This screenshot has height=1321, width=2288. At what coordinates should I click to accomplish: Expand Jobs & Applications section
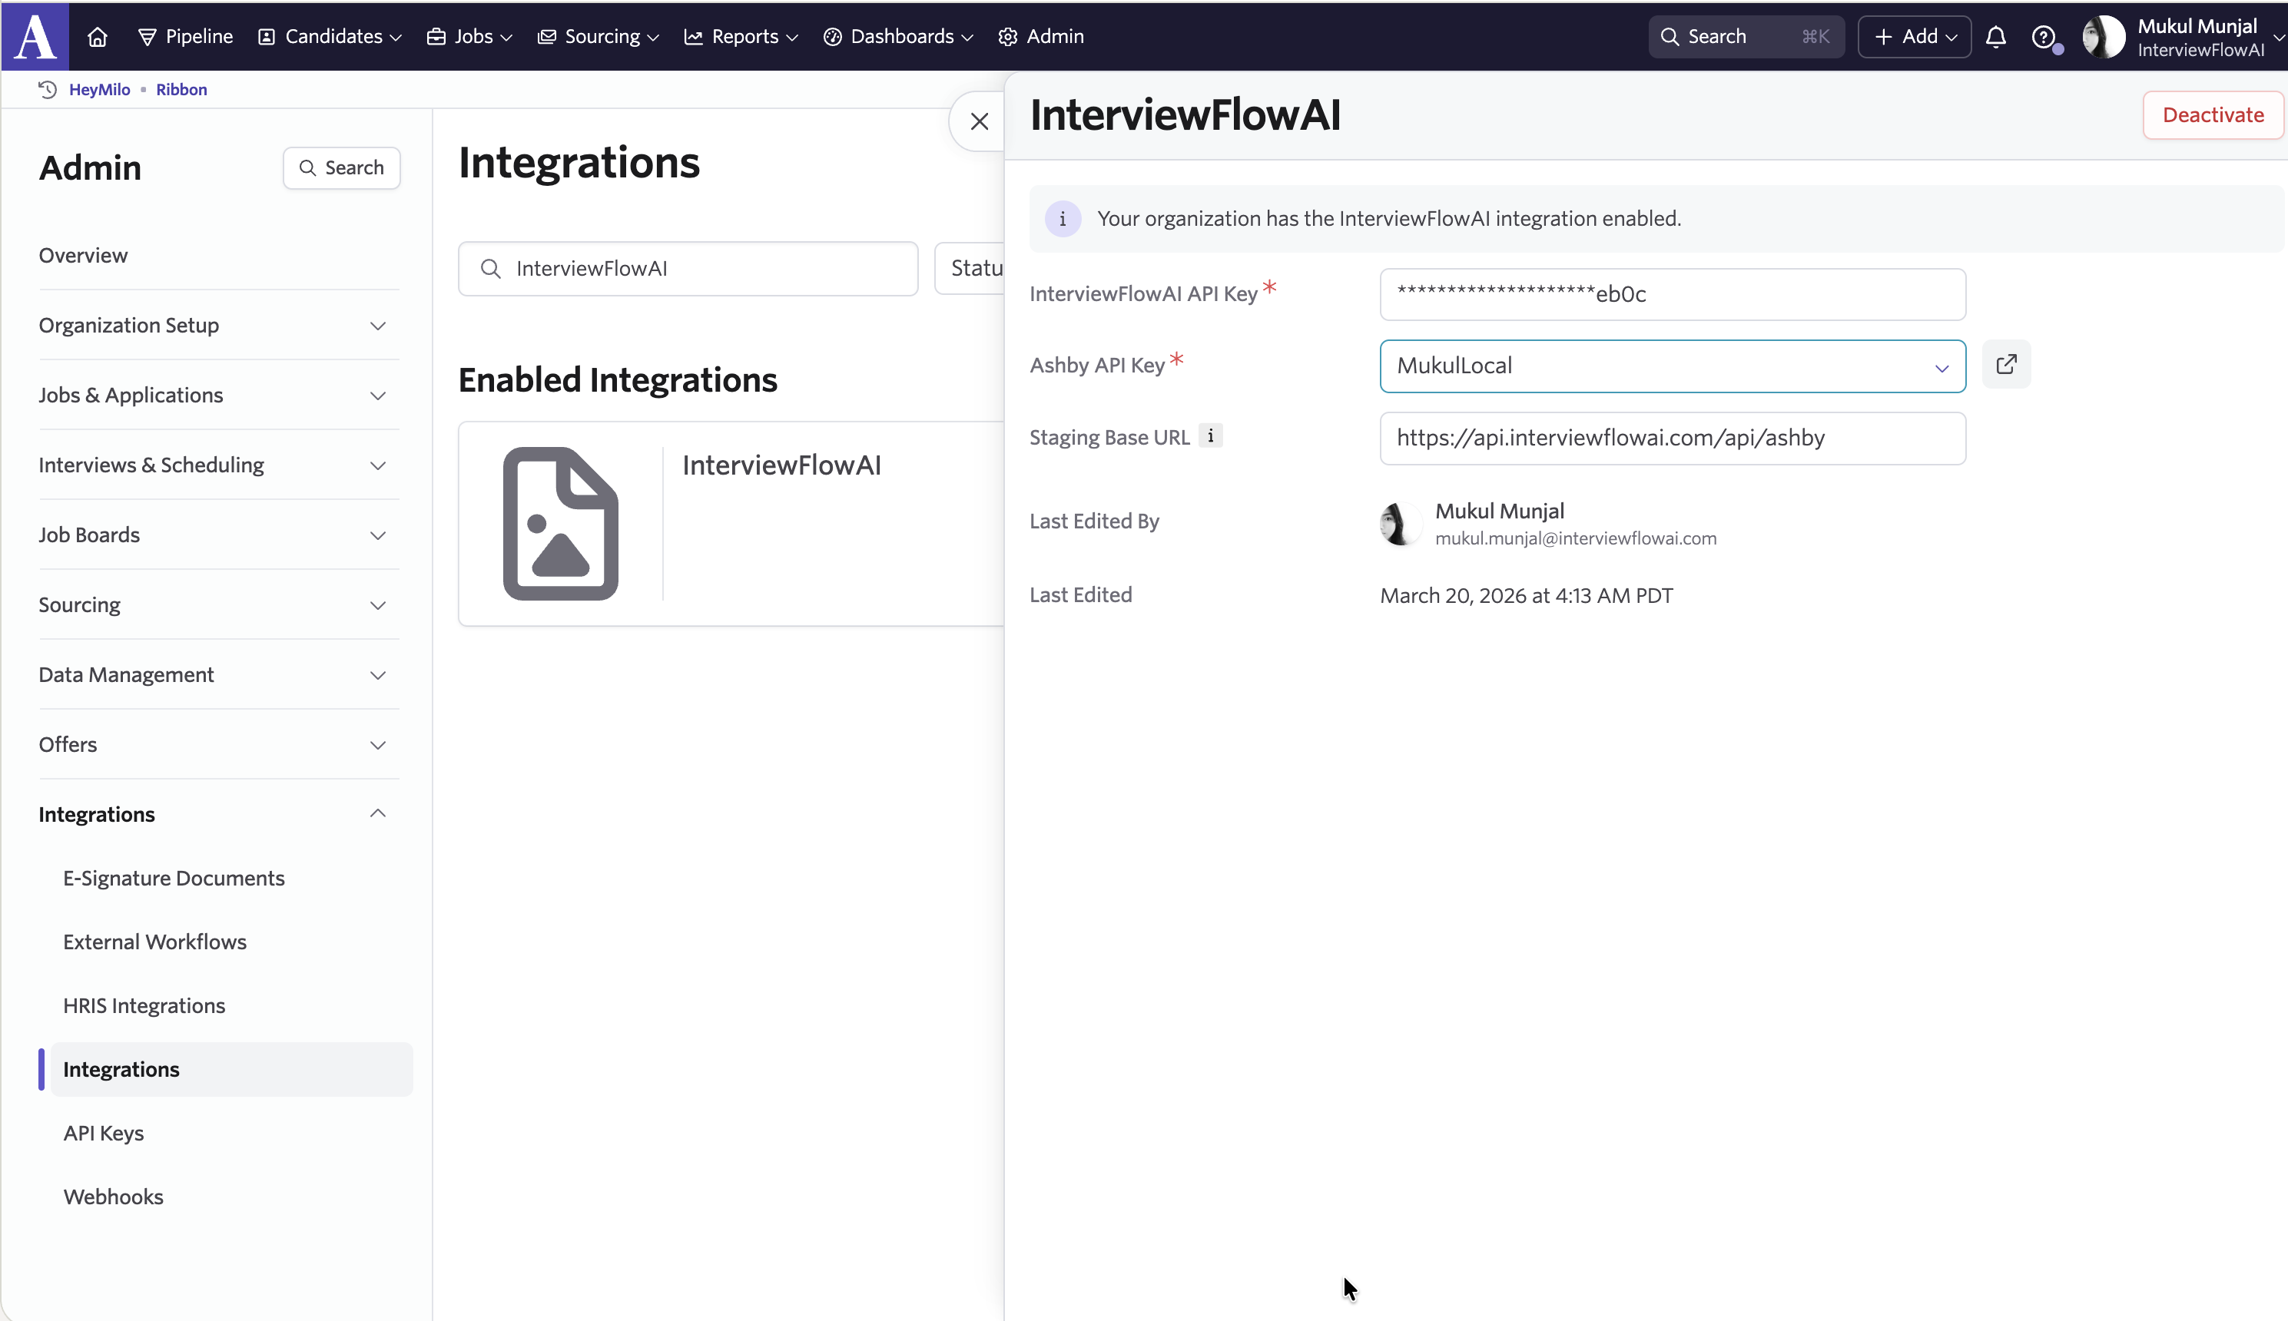[x=218, y=395]
